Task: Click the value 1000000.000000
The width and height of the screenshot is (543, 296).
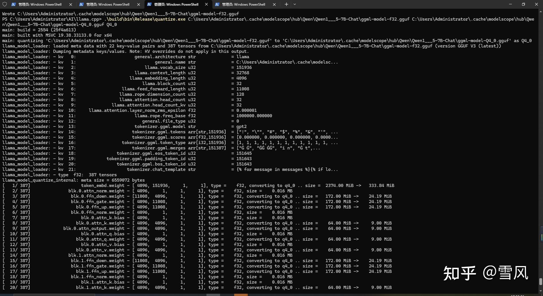Action: click(x=254, y=116)
